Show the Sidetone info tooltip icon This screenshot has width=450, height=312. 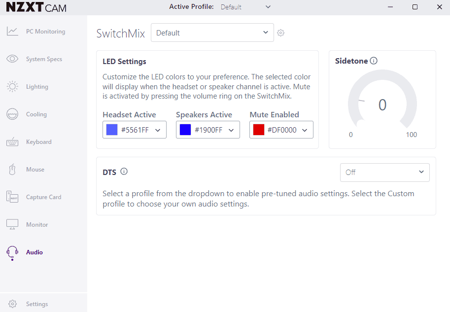point(374,61)
